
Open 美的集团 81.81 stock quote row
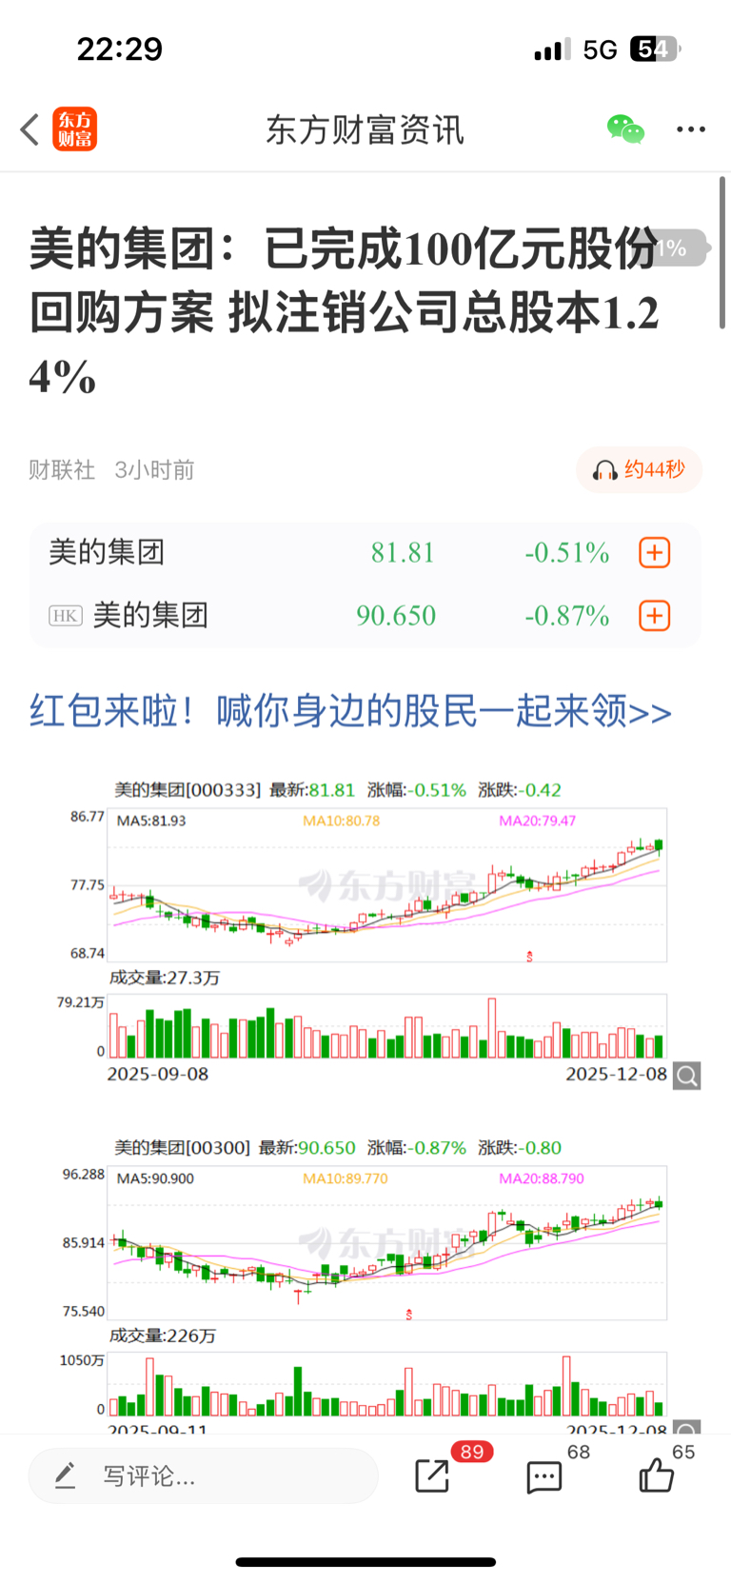coord(365,553)
